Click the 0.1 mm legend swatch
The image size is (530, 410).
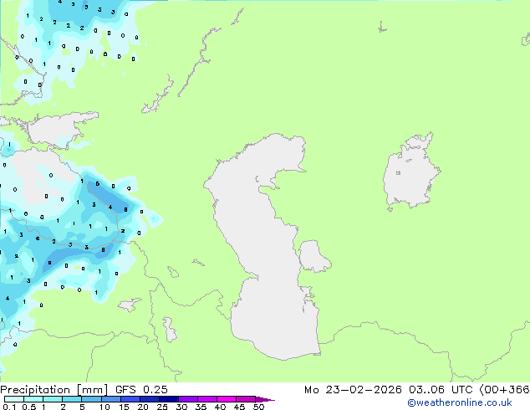[14, 399]
